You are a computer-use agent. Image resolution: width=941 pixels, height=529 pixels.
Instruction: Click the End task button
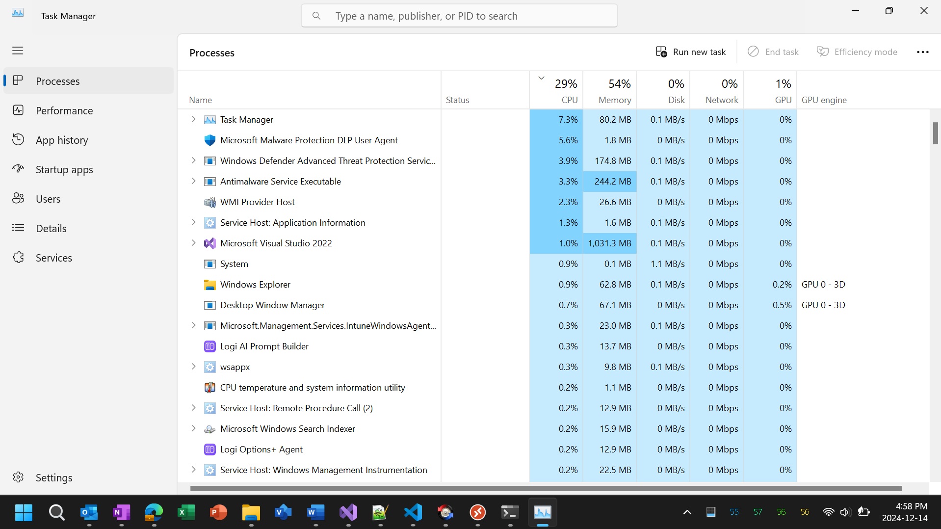773,52
